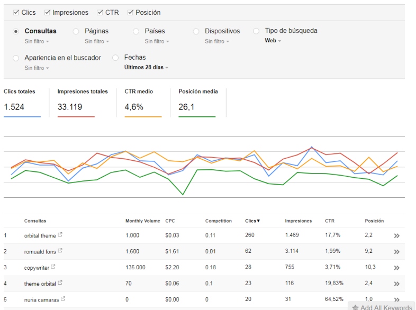Open Sin filtro dropdown under Consultas
Screen dimensions: 416x310
click(37, 41)
